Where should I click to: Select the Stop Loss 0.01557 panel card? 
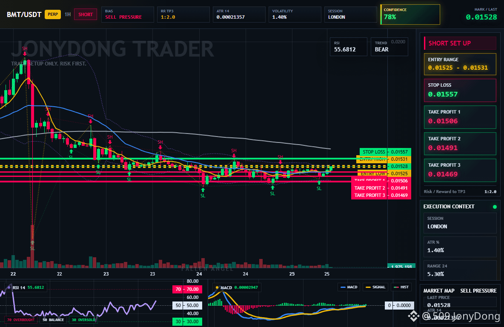(x=460, y=90)
